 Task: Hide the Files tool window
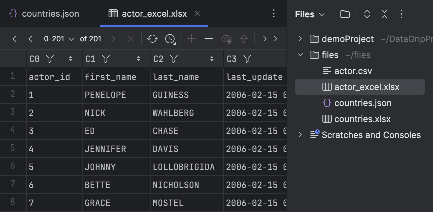coord(419,14)
